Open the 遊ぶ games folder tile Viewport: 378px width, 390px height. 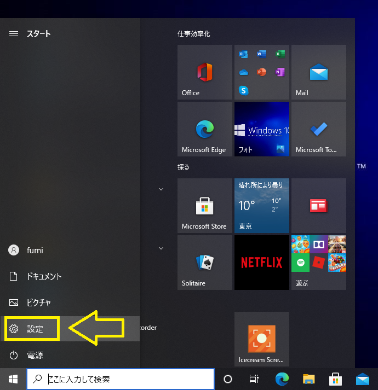[x=319, y=263]
